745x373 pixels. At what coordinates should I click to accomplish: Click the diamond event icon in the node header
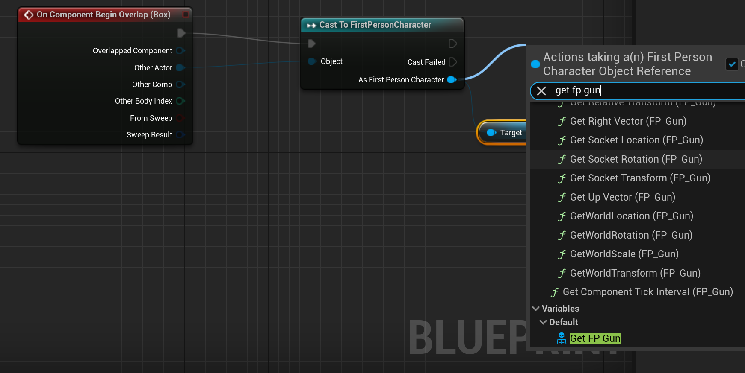point(29,15)
